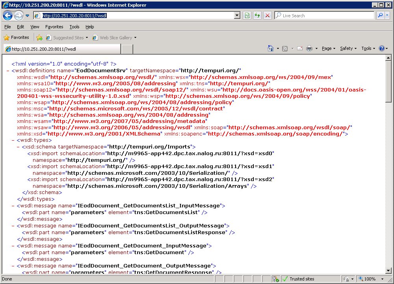Collapse the wsdl:types node
Screen dimensions: 394x284
point(13,140)
